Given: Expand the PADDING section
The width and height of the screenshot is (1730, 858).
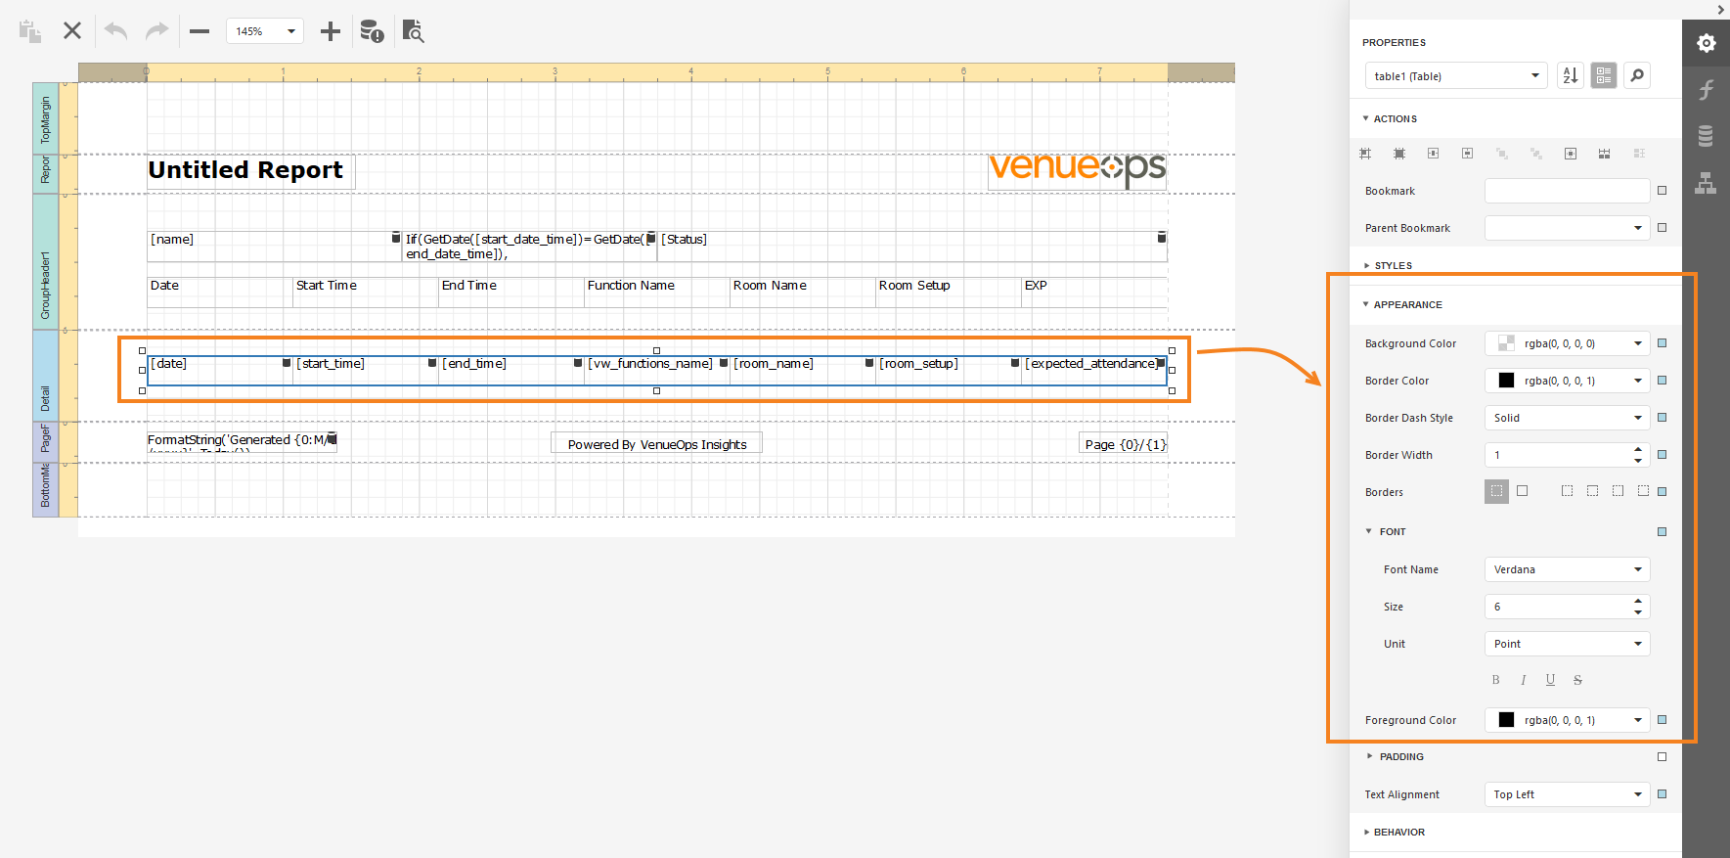Looking at the screenshot, I should pos(1396,756).
